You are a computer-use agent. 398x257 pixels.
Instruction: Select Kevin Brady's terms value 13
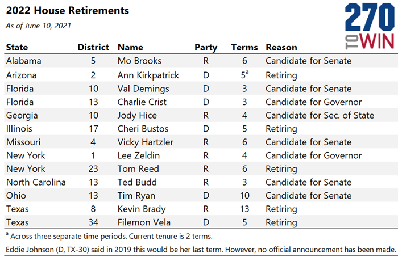click(244, 209)
